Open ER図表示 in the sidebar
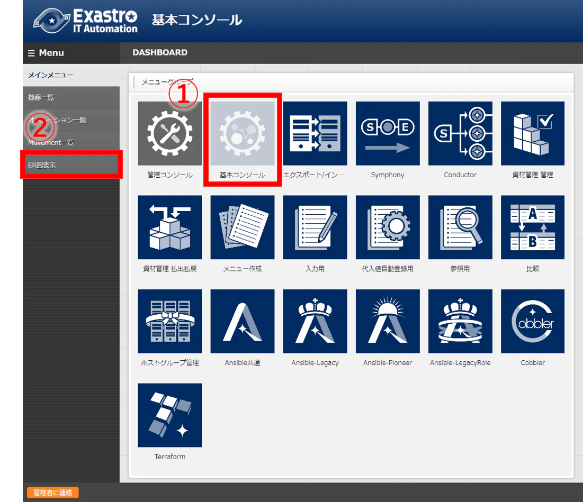This screenshot has height=502, width=583. [x=71, y=165]
